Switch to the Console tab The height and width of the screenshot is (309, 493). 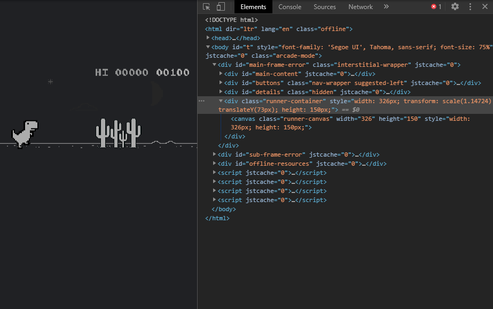pyautogui.click(x=289, y=7)
